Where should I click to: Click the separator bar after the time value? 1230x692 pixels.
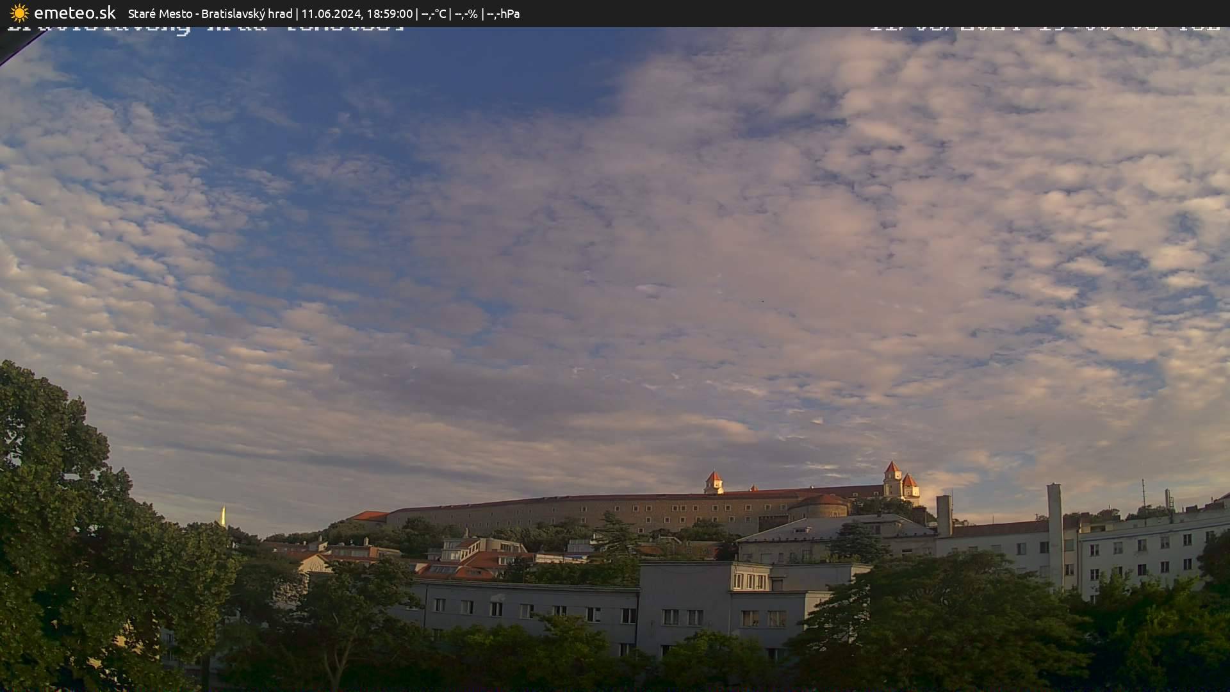pyautogui.click(x=417, y=13)
